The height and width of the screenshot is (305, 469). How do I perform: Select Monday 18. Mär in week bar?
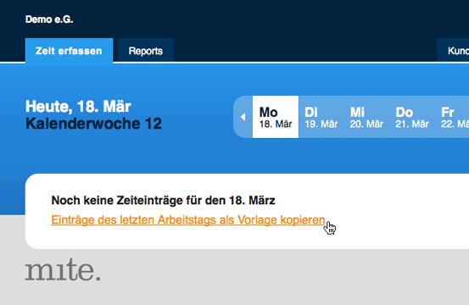click(276, 117)
